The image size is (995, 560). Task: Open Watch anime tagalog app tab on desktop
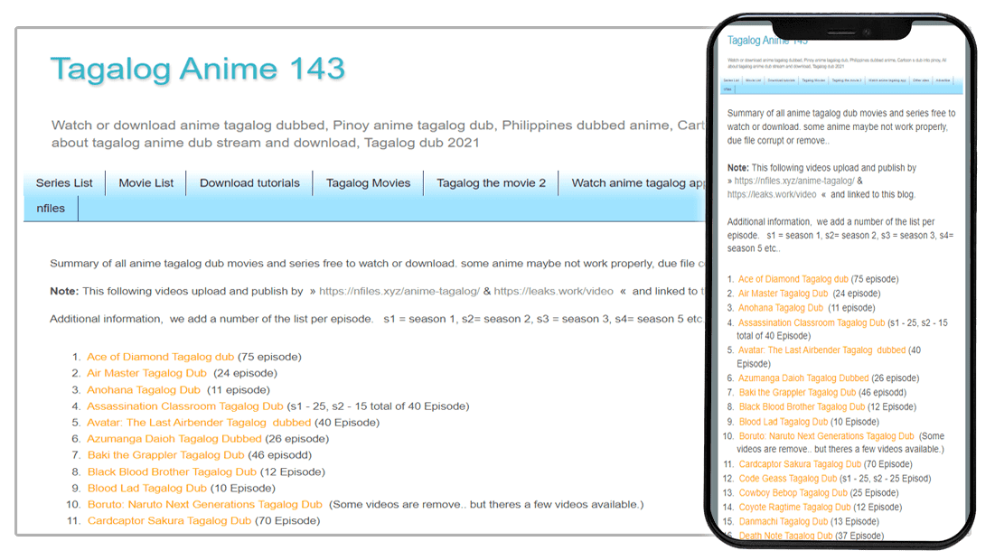pyautogui.click(x=638, y=182)
